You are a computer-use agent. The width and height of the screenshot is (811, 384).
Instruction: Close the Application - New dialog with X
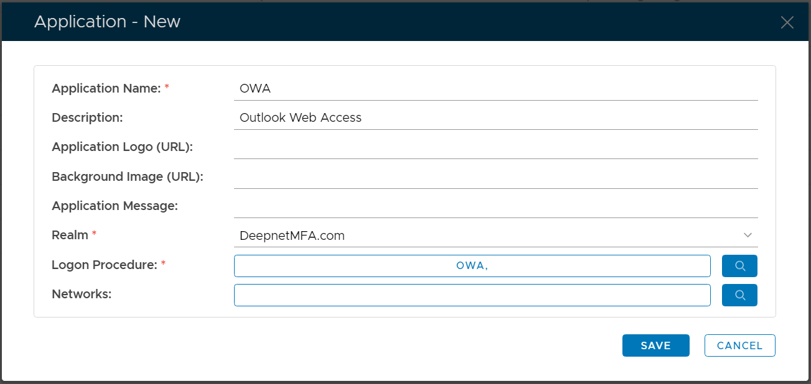(x=787, y=23)
